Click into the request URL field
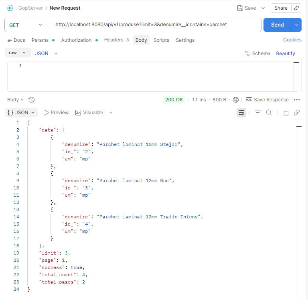Image resolution: width=308 pixels, height=300 pixels. (156, 25)
